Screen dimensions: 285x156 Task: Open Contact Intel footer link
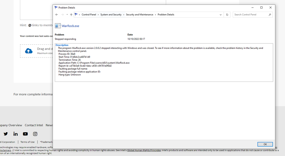point(34,125)
